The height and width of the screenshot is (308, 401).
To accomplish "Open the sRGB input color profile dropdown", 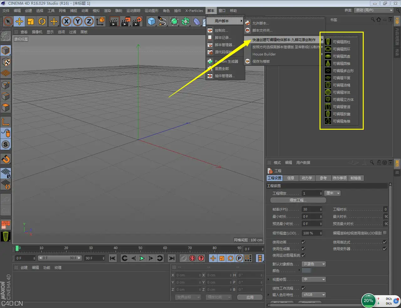I will (314, 295).
